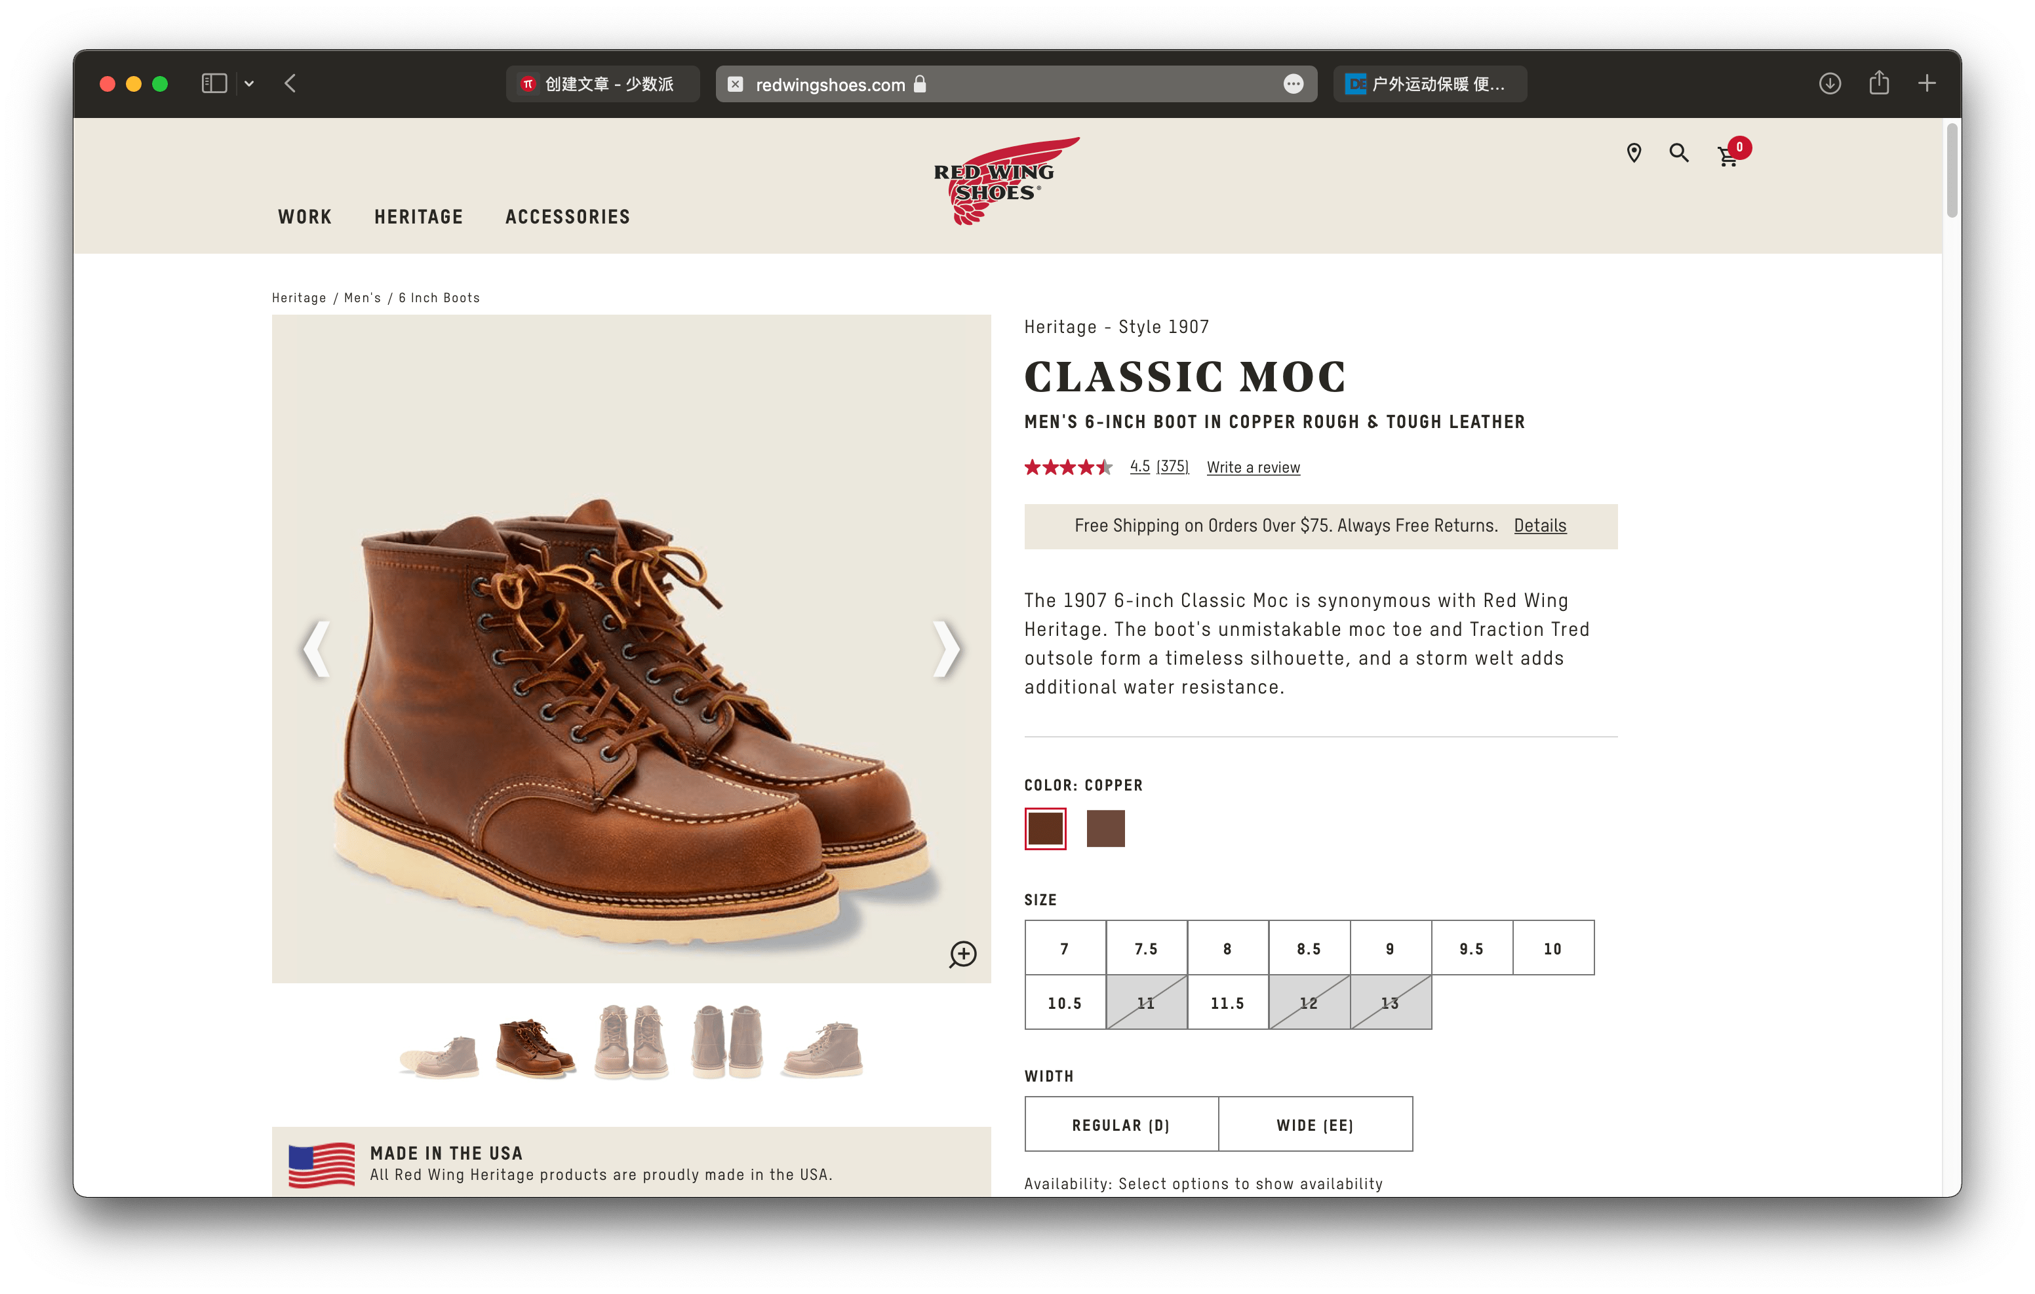Click the Heritage - Style 1907 label
This screenshot has height=1294, width=2035.
pos(1116,327)
